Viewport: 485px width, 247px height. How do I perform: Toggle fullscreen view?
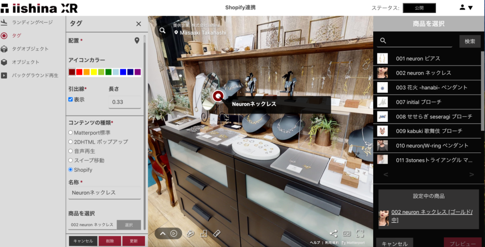coord(360,233)
